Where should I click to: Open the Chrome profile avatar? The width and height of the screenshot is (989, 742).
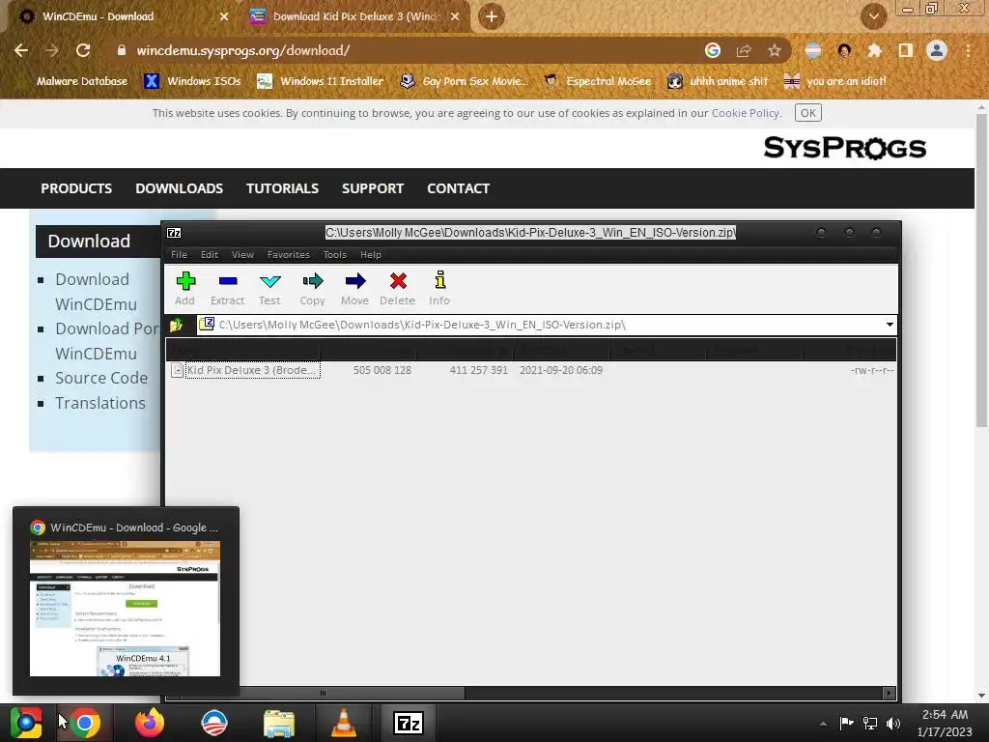tap(937, 50)
